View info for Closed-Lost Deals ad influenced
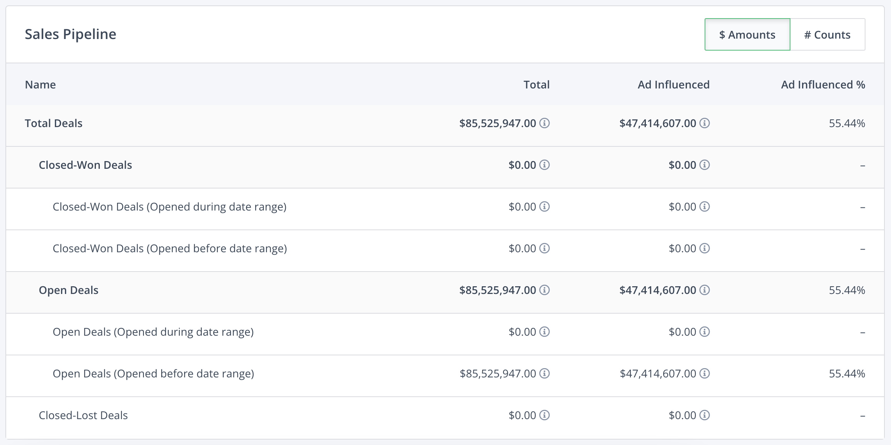This screenshot has height=445, width=891. point(705,415)
